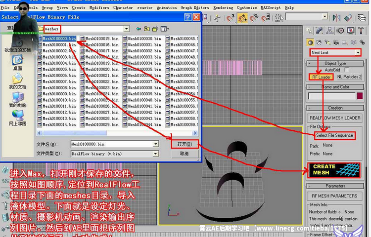Switch to the Create command panel tab
This screenshot has width=371, height=237.
pos(309,31)
